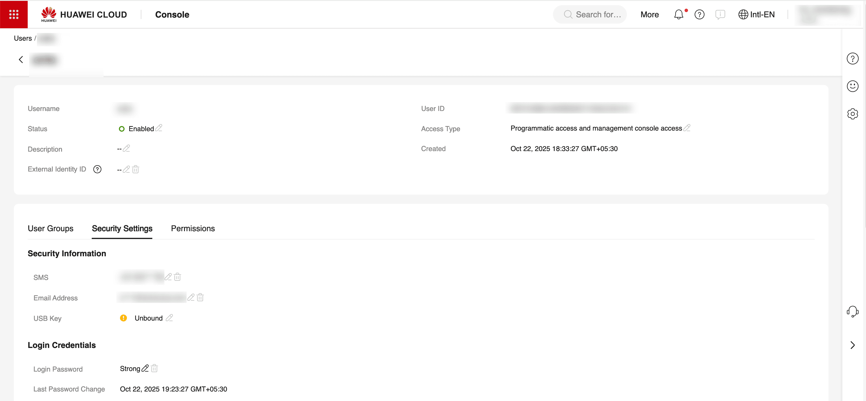
Task: Navigate back via the Users breadcrumb
Action: (23, 38)
